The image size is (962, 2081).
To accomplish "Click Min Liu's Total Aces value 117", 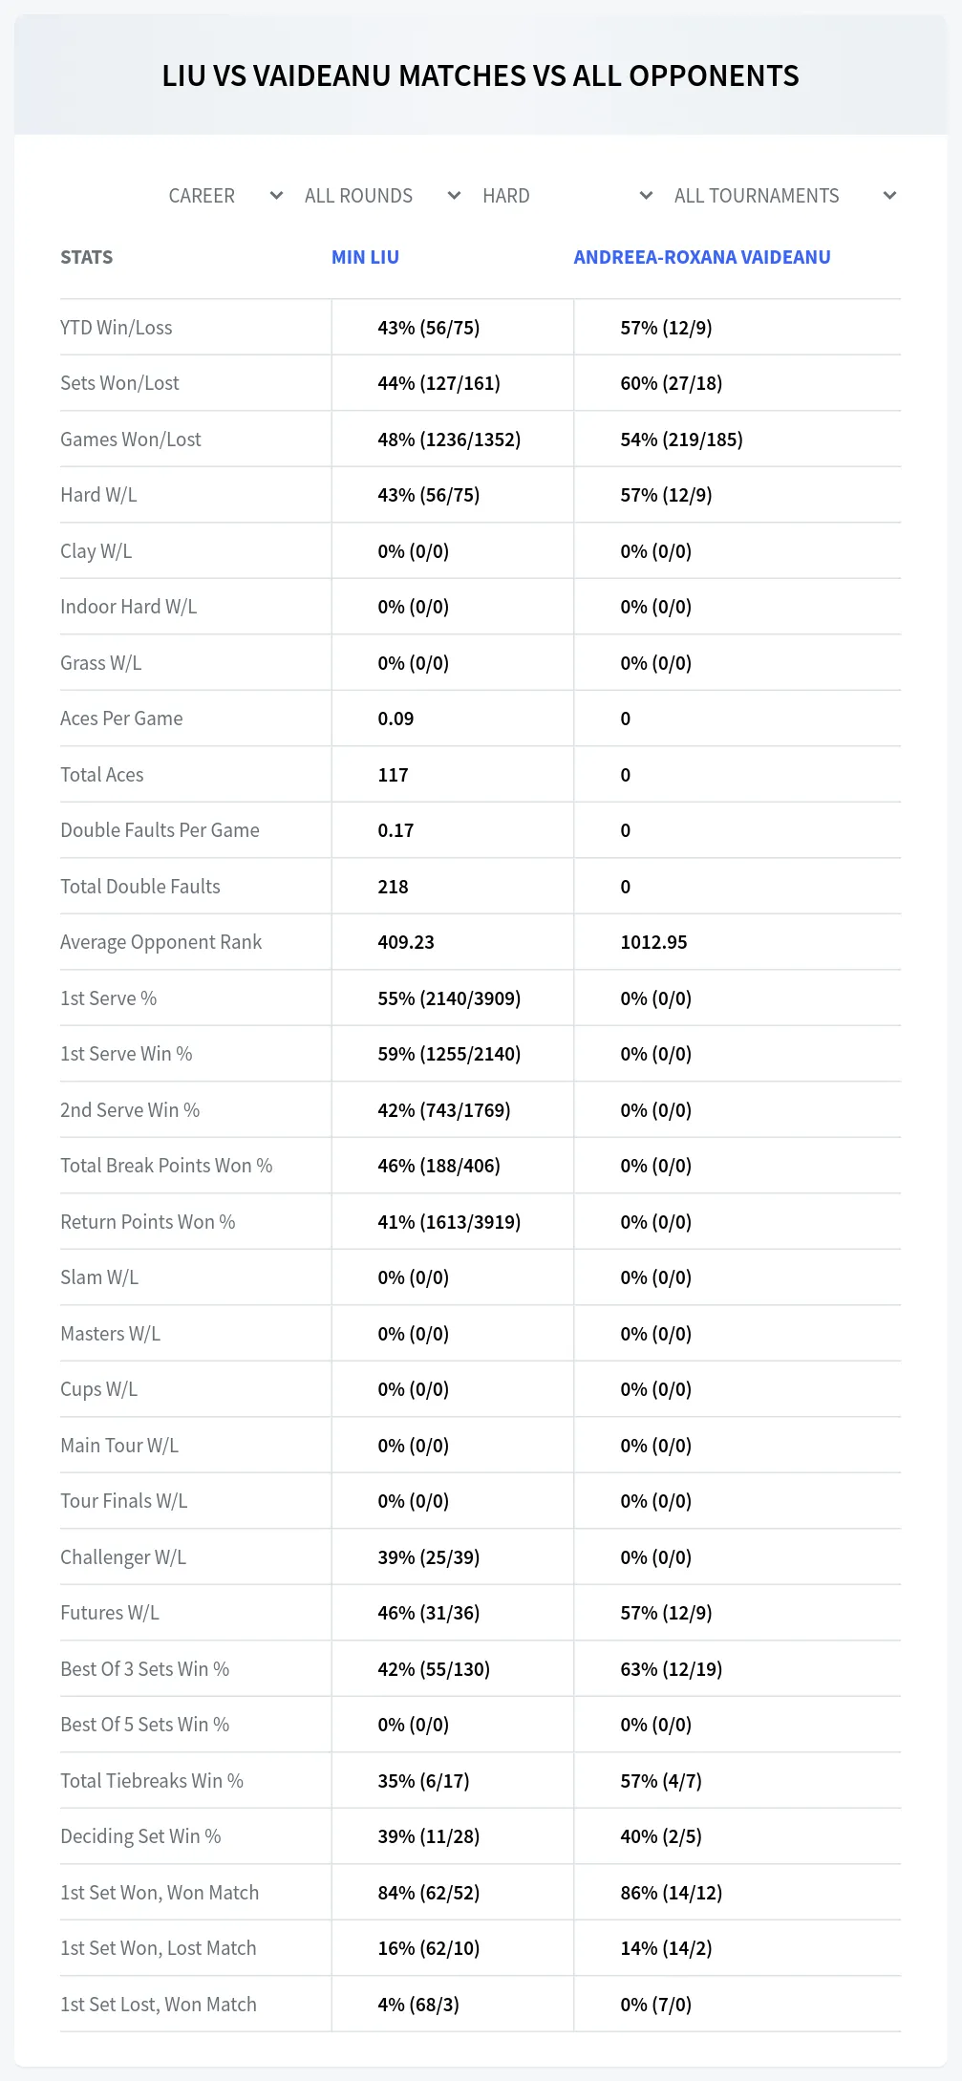I will [x=393, y=775].
